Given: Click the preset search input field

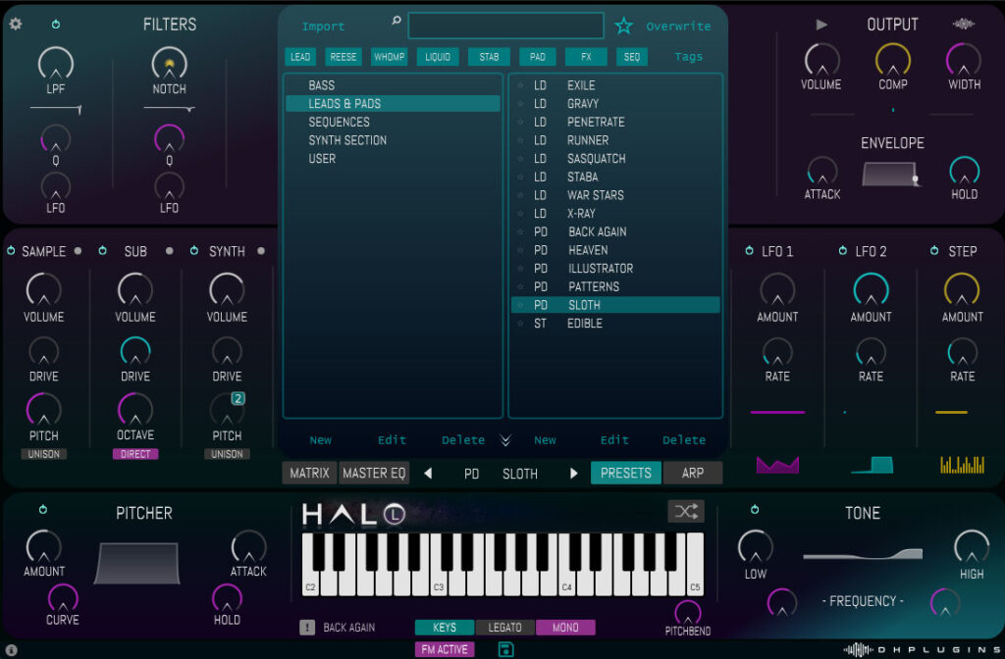Looking at the screenshot, I should pos(505,25).
